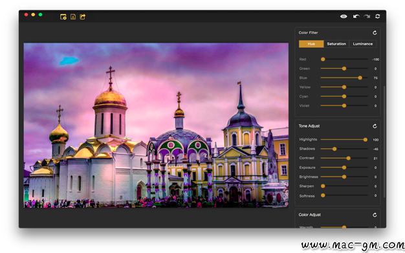405x253 pixels.
Task: Click the Softness slider handle
Action: (323, 195)
